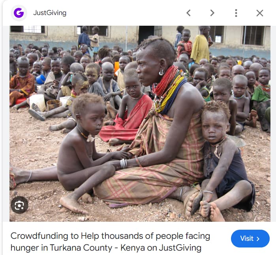Image resolution: width=276 pixels, height=255 pixels.
Task: Tap the vertical ellipsis beside navigation arrows
Action: (236, 13)
